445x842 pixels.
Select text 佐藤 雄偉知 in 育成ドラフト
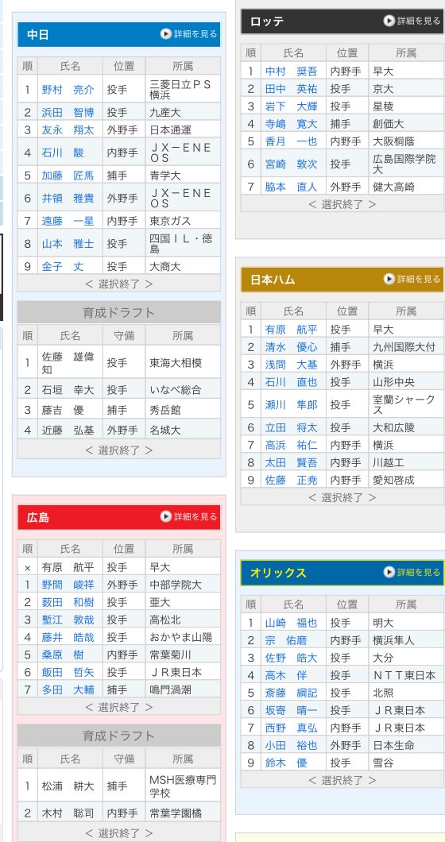[68, 363]
